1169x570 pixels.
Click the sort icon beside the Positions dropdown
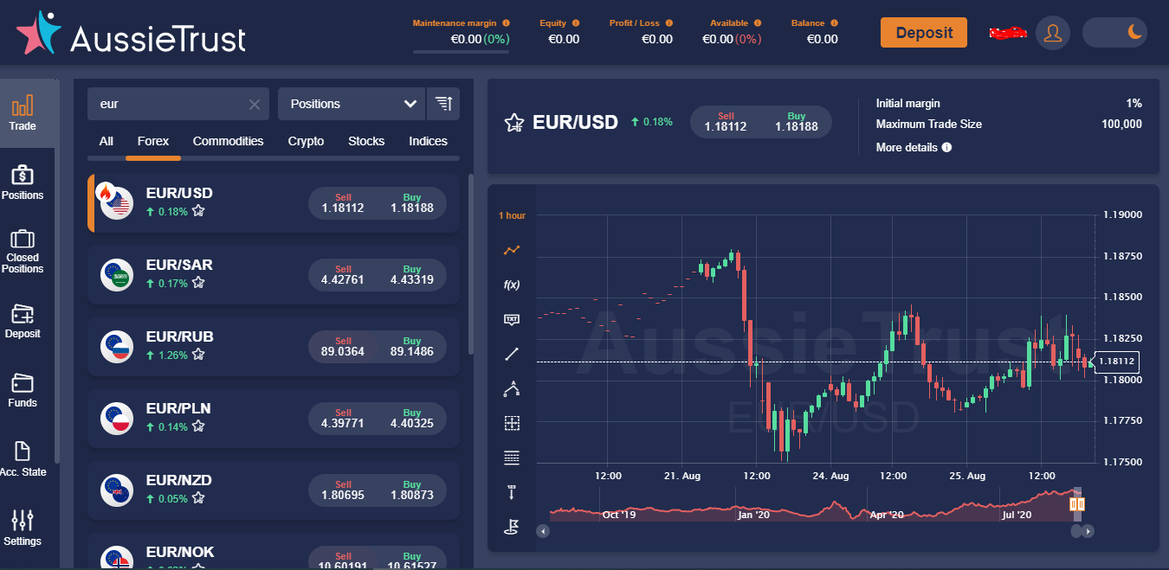point(443,104)
